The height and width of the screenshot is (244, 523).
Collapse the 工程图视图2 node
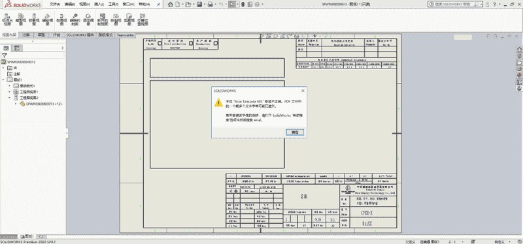(9, 98)
